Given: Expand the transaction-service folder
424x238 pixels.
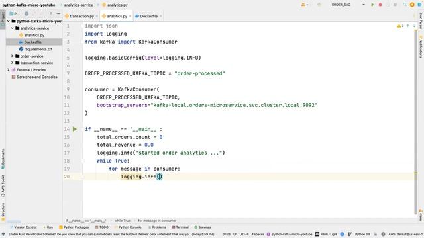Looking at the screenshot, I should [12, 63].
